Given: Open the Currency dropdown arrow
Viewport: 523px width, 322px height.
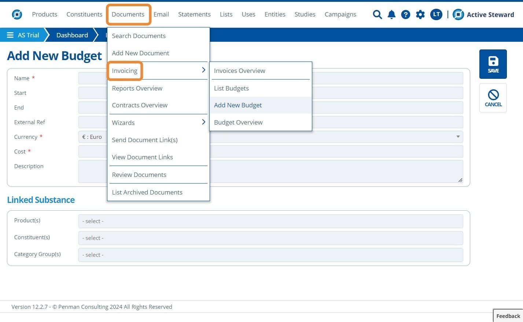Looking at the screenshot, I should click(x=458, y=137).
